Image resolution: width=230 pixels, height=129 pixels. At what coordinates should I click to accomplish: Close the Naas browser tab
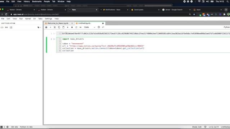97,10
